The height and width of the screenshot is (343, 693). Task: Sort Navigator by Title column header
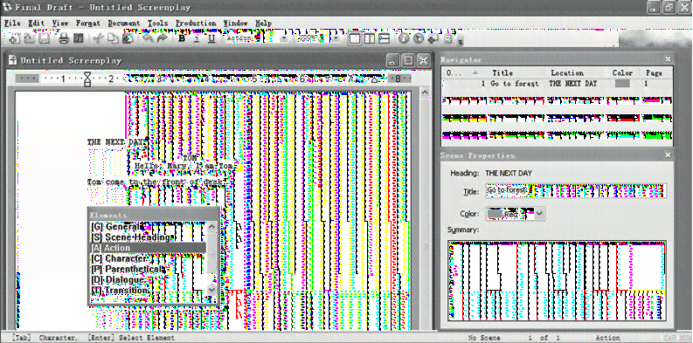(502, 72)
